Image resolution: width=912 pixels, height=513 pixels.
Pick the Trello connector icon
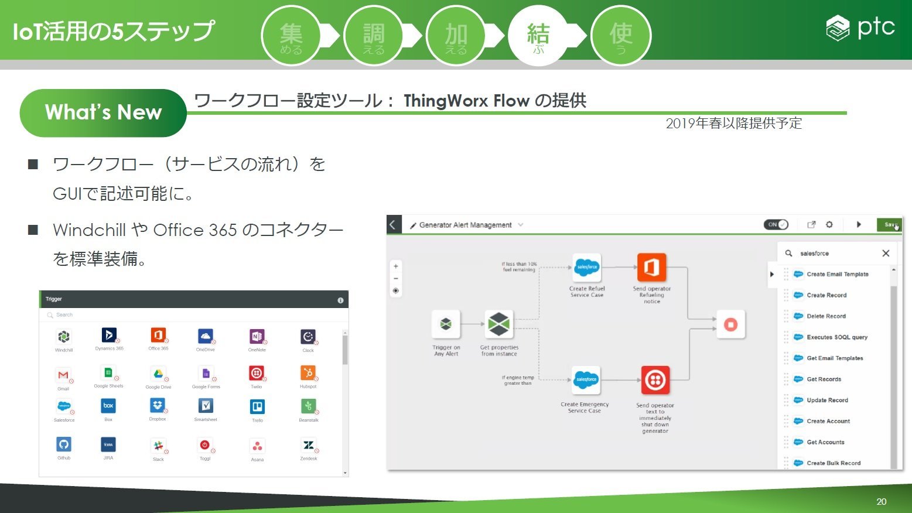(x=257, y=406)
